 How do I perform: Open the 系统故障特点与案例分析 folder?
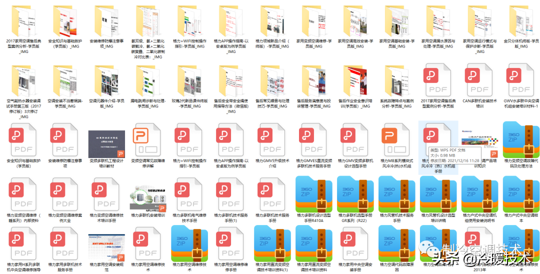coord(397,80)
